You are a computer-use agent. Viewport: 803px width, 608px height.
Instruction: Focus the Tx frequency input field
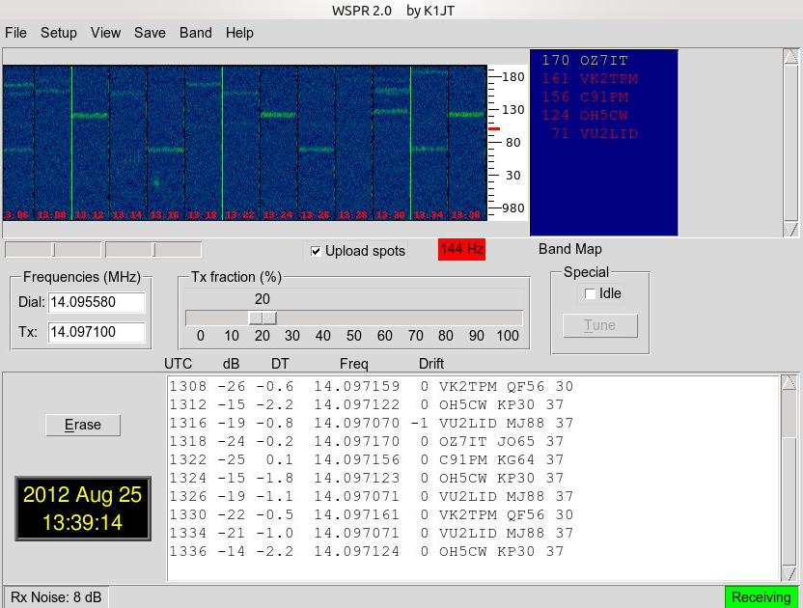coord(96,332)
